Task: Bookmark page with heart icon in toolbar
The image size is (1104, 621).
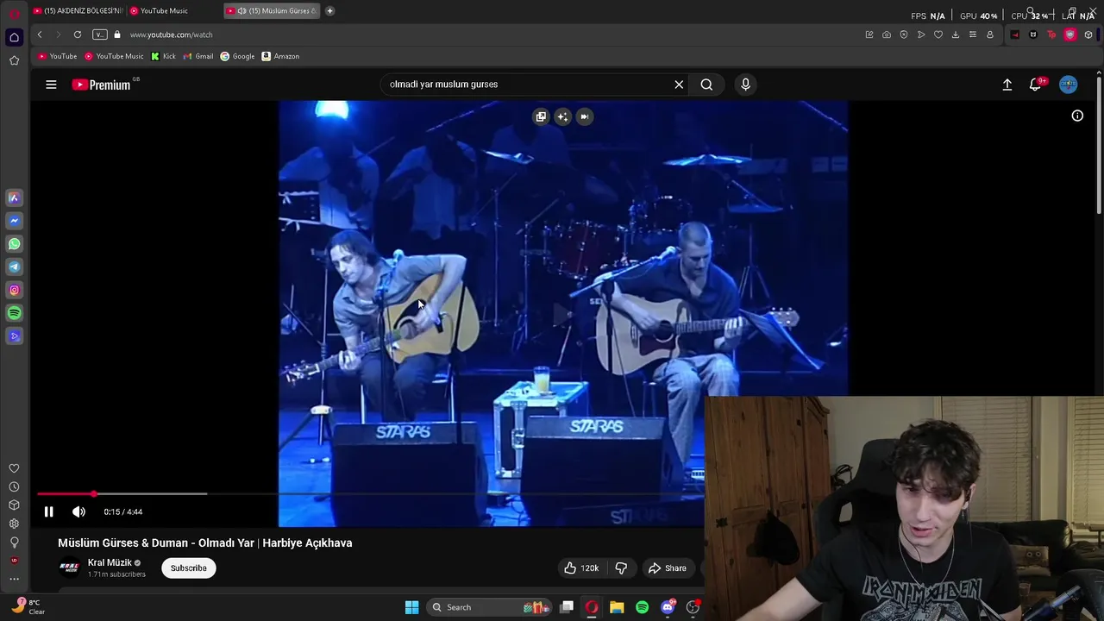Action: (x=938, y=34)
